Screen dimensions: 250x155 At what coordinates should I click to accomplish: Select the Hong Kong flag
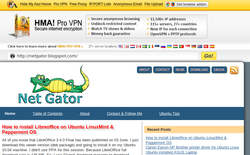click(206, 46)
